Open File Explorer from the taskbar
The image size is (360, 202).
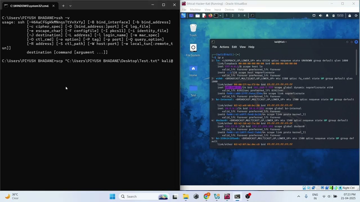pos(186,196)
